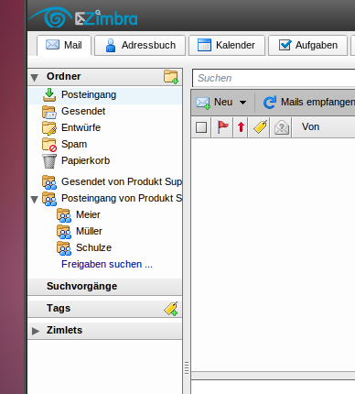Click the Suchvorgänge section header
The image size is (355, 394).
click(x=104, y=287)
